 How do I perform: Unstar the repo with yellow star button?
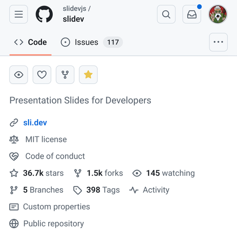click(x=88, y=75)
